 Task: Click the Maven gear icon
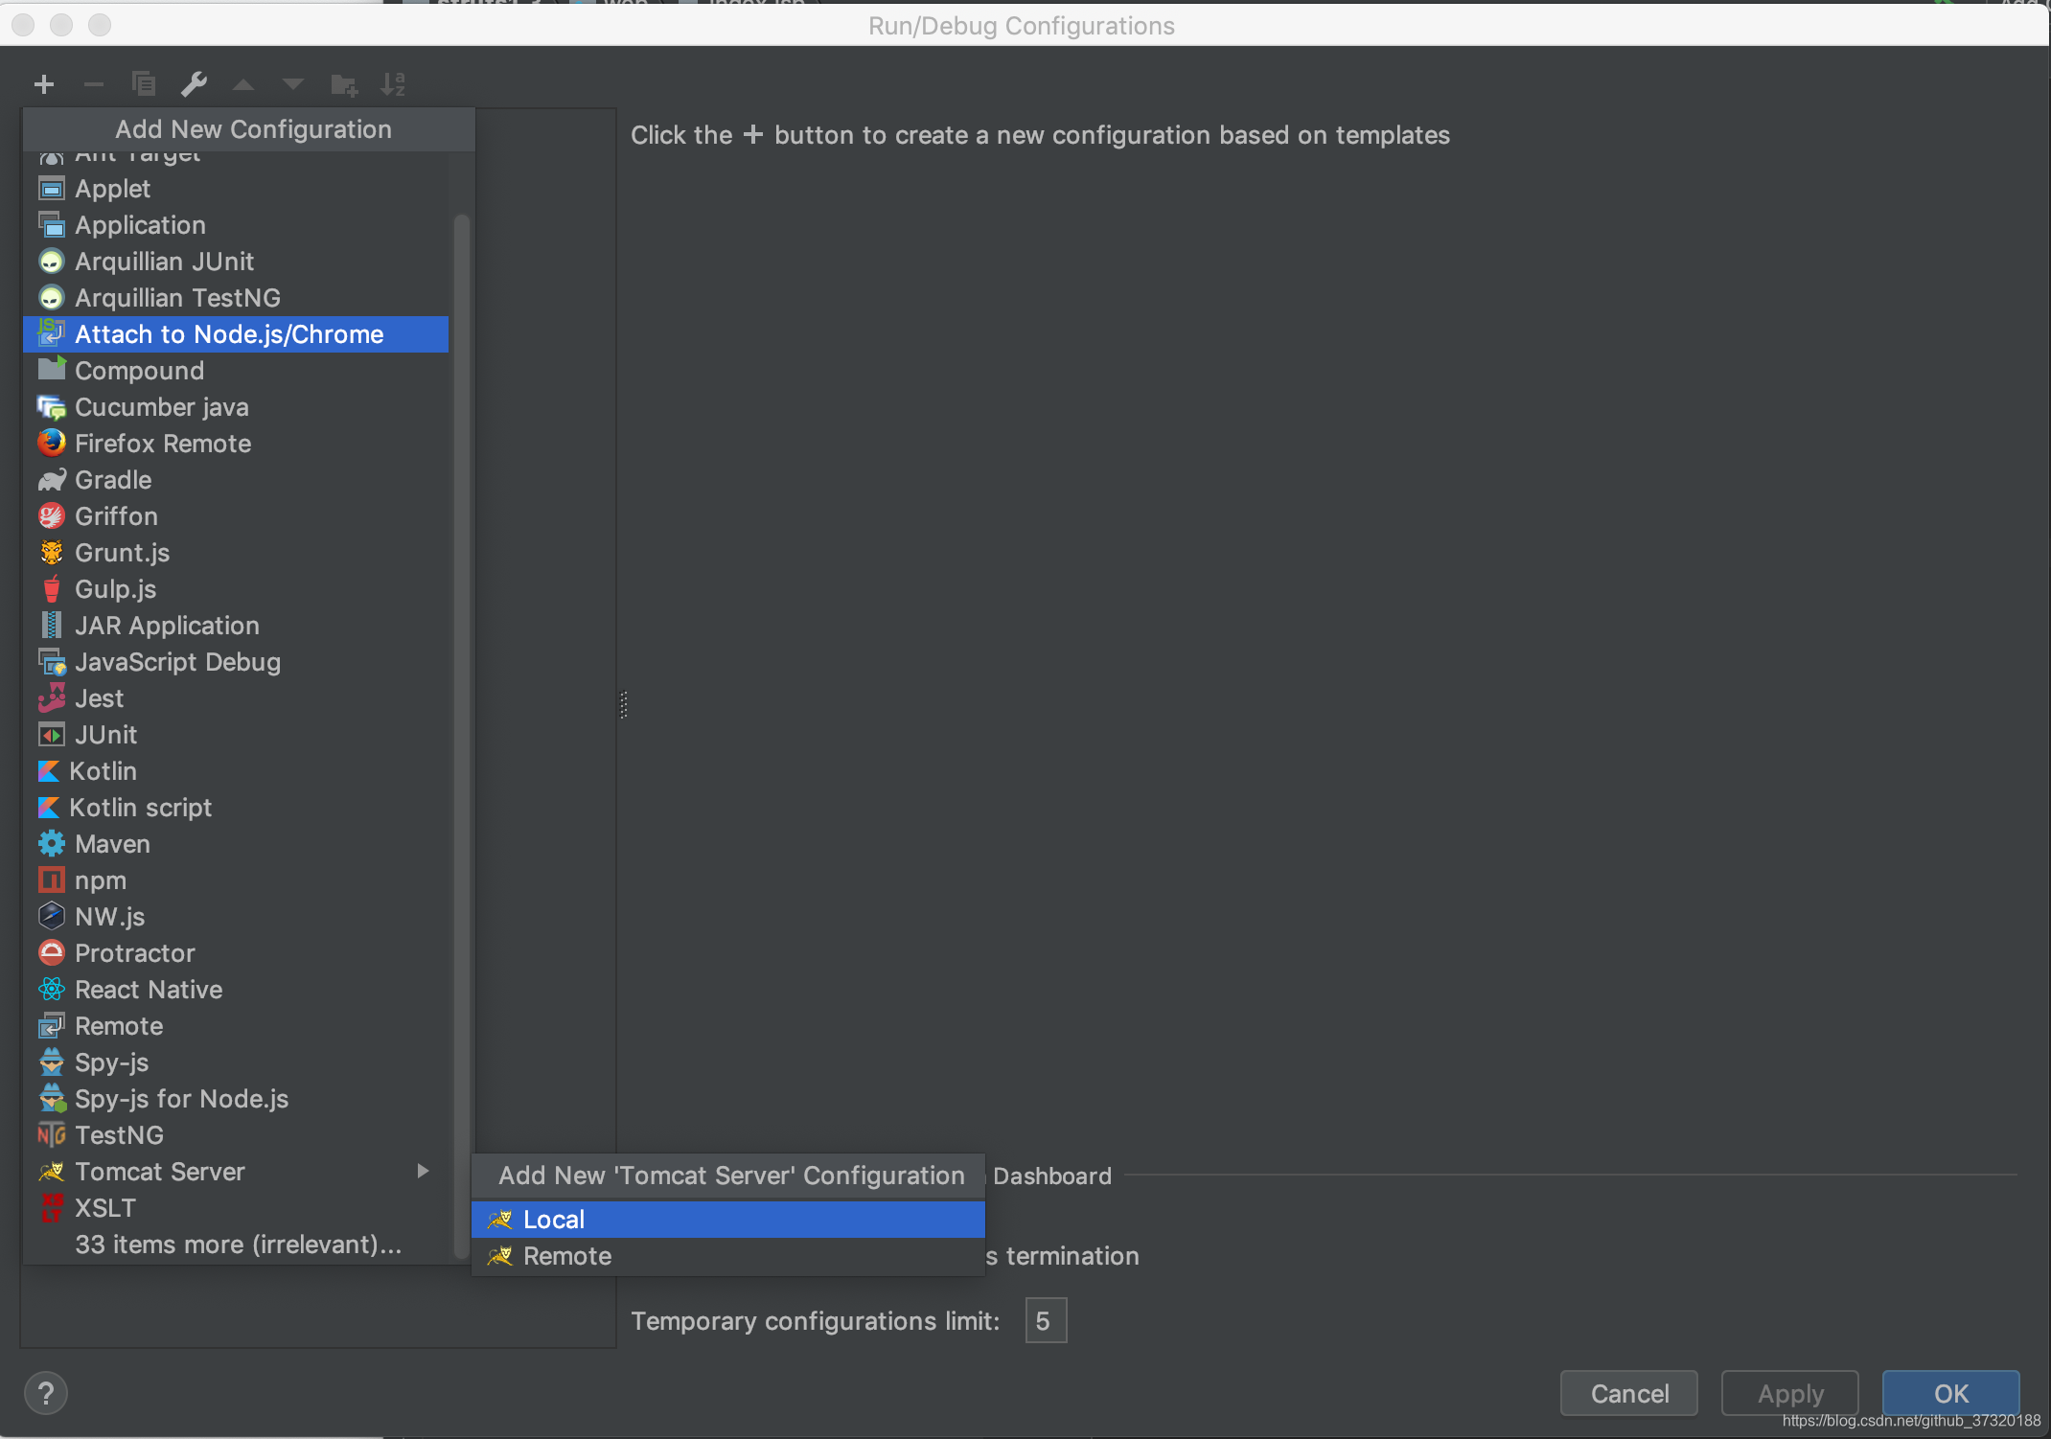52,844
